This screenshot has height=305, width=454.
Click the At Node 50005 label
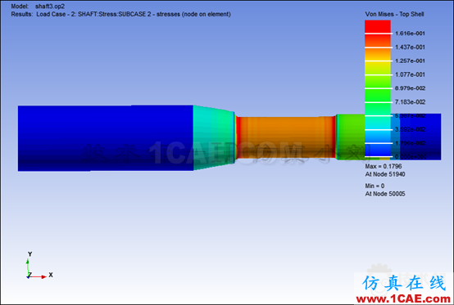(x=385, y=194)
